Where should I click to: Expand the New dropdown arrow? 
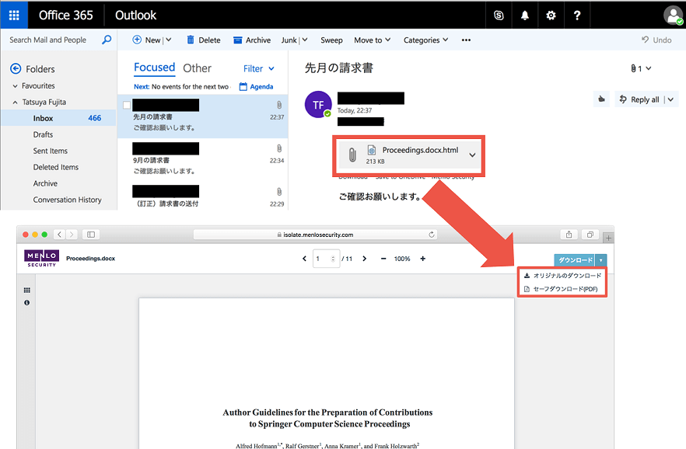point(169,40)
